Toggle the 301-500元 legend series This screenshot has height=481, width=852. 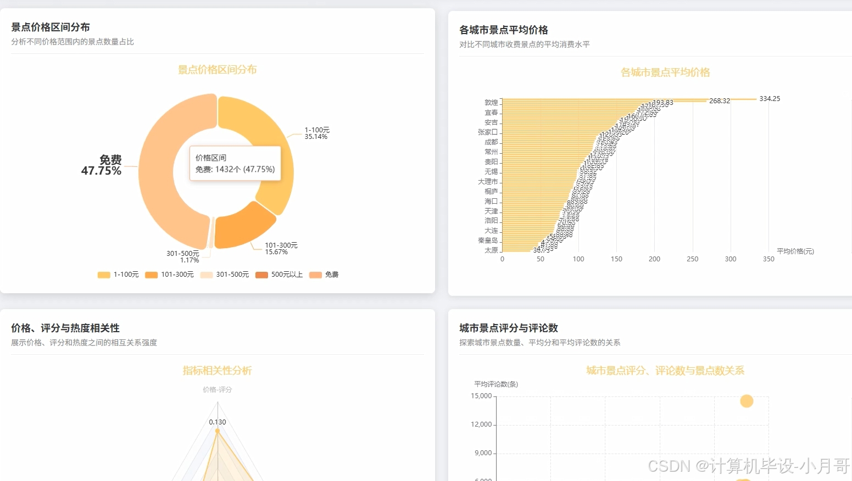tap(224, 275)
